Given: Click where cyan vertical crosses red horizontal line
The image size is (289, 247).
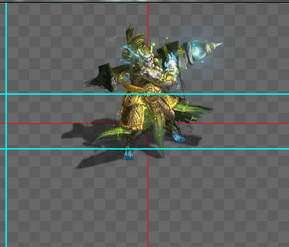Looking at the screenshot, I should pyautogui.click(x=6, y=123).
